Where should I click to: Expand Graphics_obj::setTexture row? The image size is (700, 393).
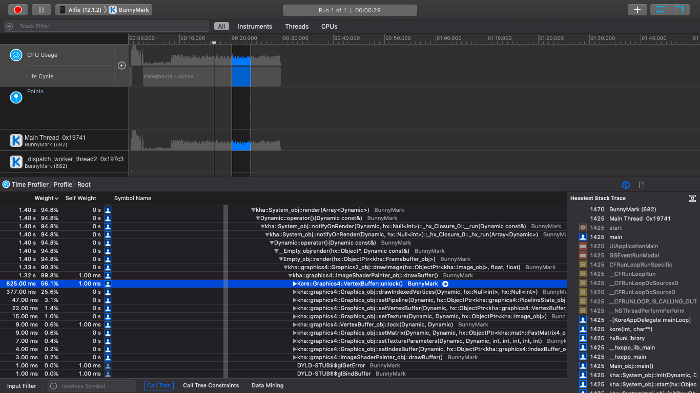[295, 317]
